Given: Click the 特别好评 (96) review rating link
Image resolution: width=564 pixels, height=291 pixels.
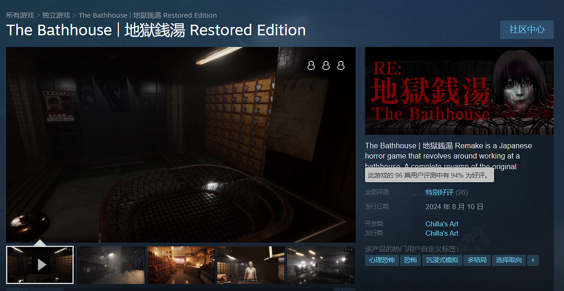Looking at the screenshot, I should click(439, 192).
